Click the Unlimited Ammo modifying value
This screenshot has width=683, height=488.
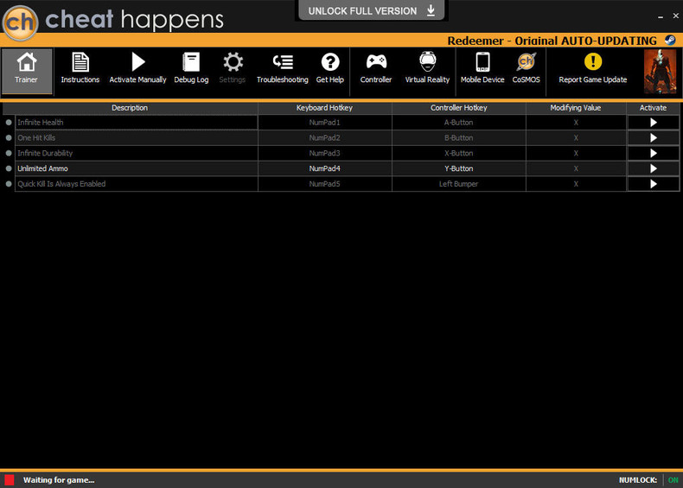pos(576,168)
